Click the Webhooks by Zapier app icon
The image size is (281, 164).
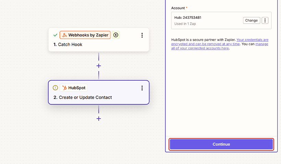coord(64,35)
